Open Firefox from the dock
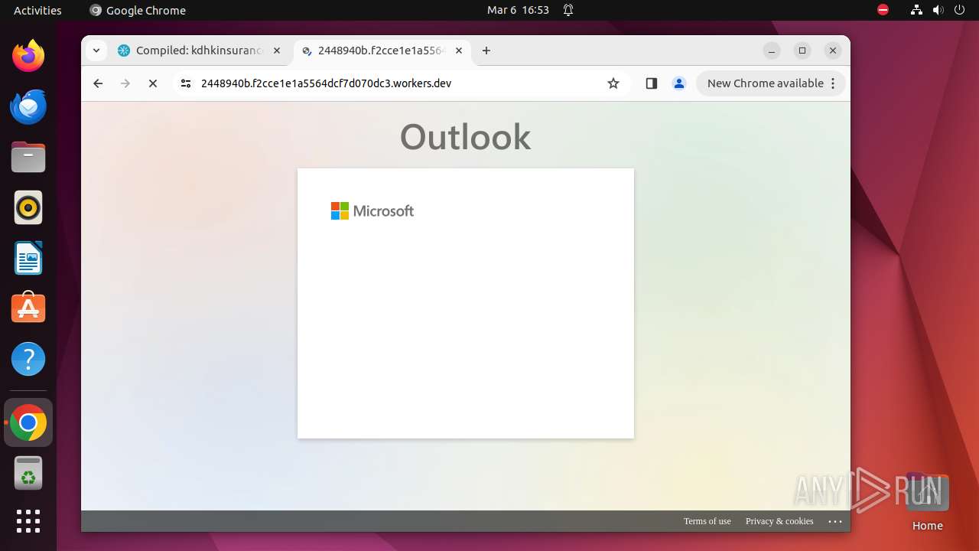979x551 pixels. point(28,56)
